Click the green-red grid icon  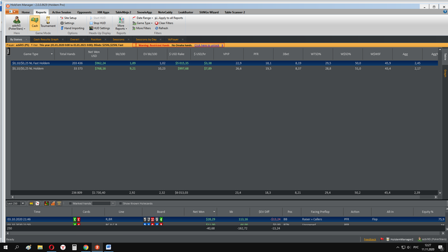(x=46, y=203)
